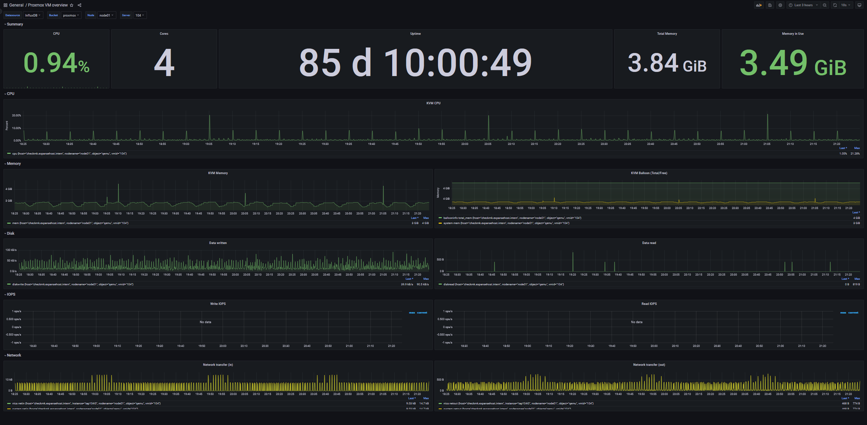Toggle the cpu series in KVM CPU legend
This screenshot has height=425, width=867.
[x=69, y=153]
